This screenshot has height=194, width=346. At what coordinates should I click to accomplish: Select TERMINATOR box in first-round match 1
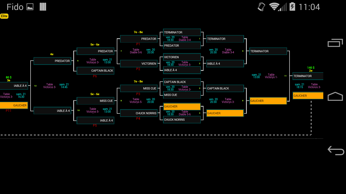pos(182,32)
